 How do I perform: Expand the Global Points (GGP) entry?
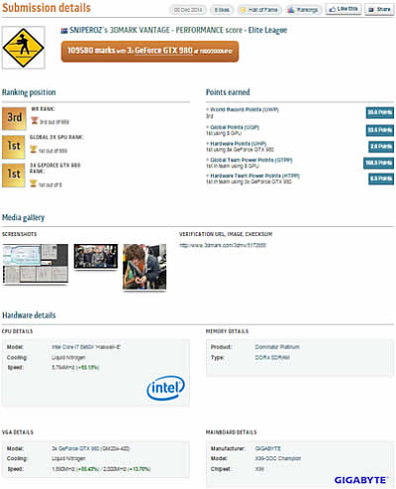[x=233, y=127]
